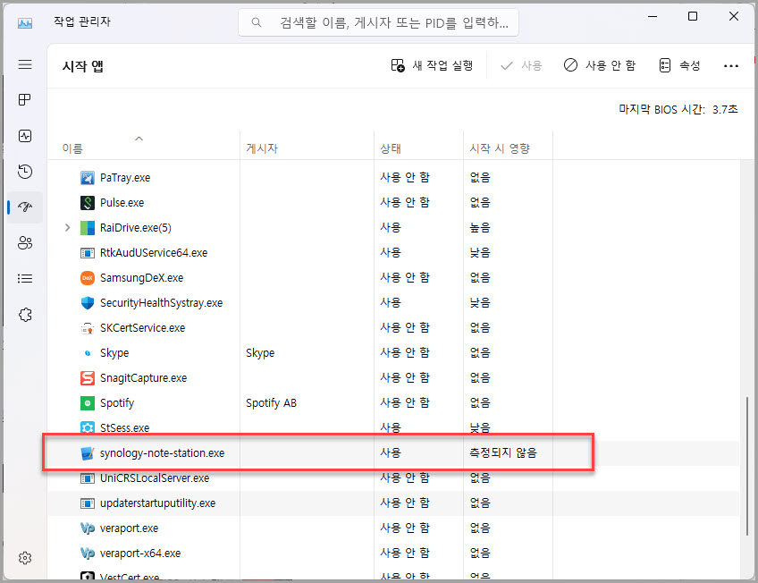Open the three-dot more options menu
This screenshot has height=583, width=758.
click(x=731, y=66)
